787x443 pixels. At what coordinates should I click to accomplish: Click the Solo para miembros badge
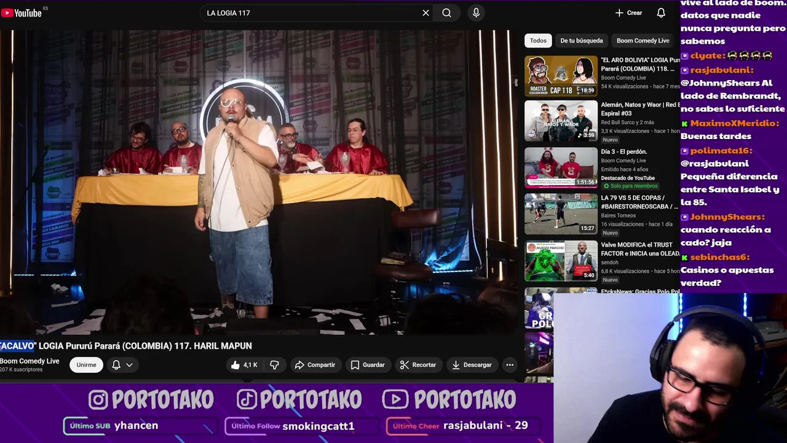coord(630,186)
